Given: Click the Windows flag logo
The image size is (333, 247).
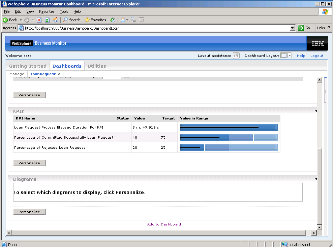Looking at the screenshot, I should pyautogui.click(x=325, y=12).
